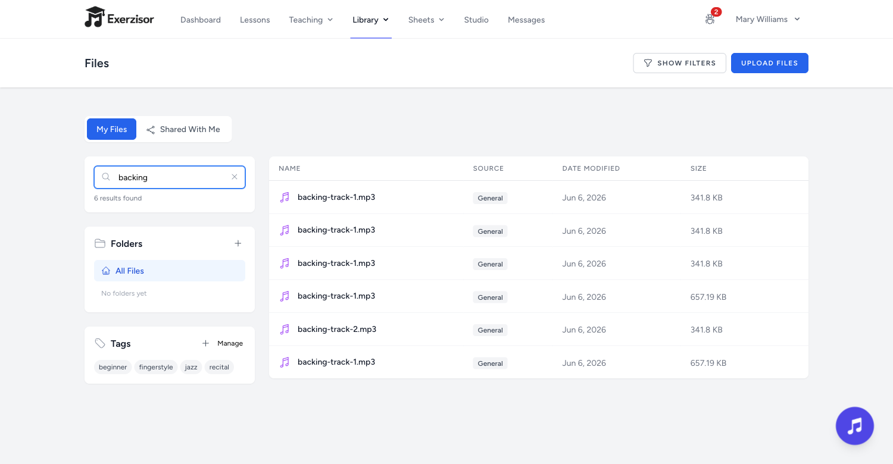Click the Files page title
Viewport: 893px width, 464px height.
(97, 63)
